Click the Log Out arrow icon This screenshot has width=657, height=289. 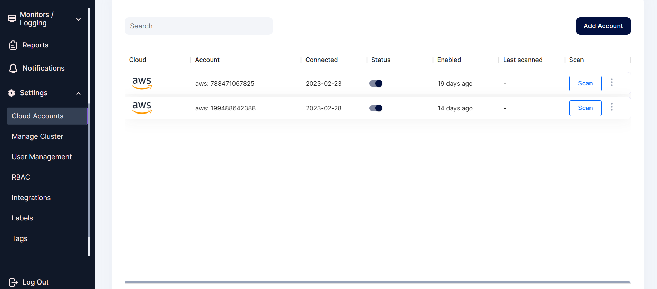(13, 282)
